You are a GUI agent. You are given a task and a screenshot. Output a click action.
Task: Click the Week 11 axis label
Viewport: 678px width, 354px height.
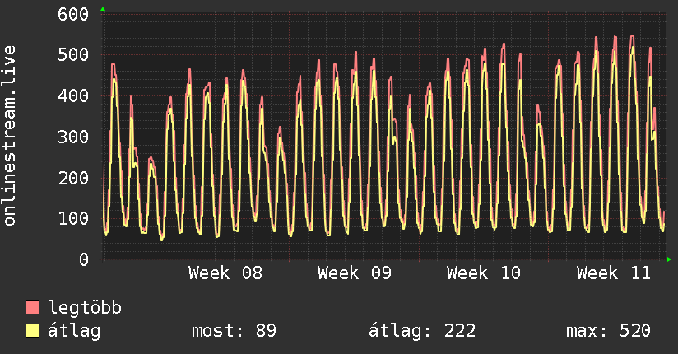point(613,273)
